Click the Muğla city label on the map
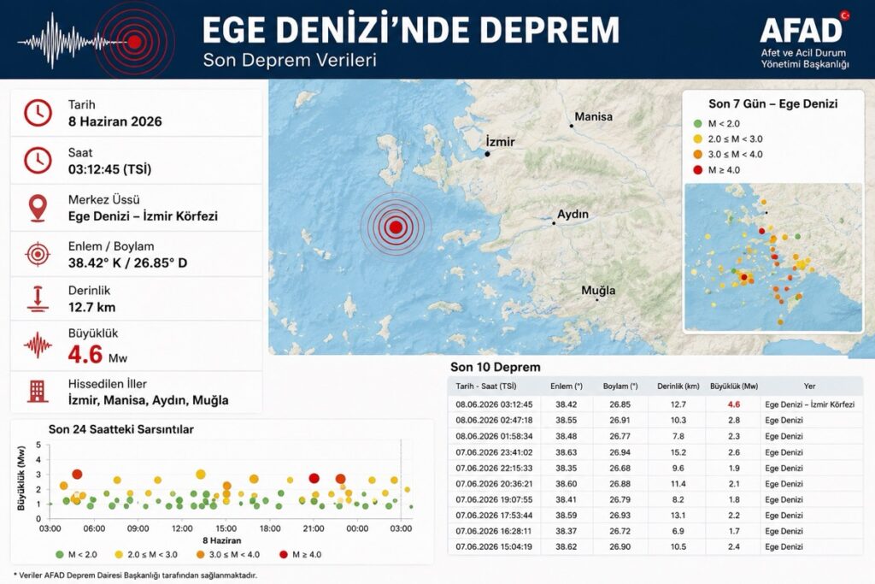Screen dimensions: 875x584 (598, 291)
